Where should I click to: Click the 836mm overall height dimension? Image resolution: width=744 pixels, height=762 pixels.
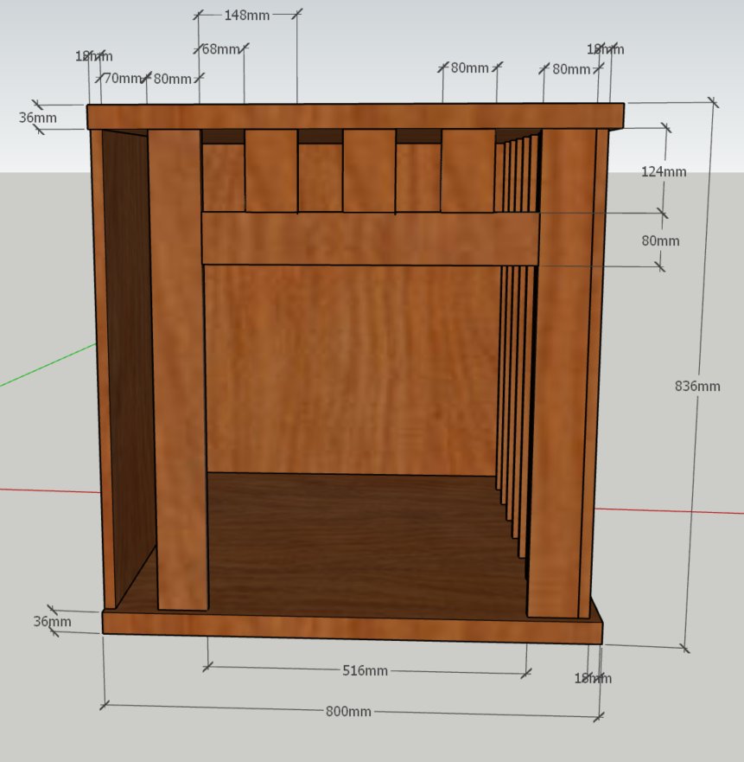696,386
